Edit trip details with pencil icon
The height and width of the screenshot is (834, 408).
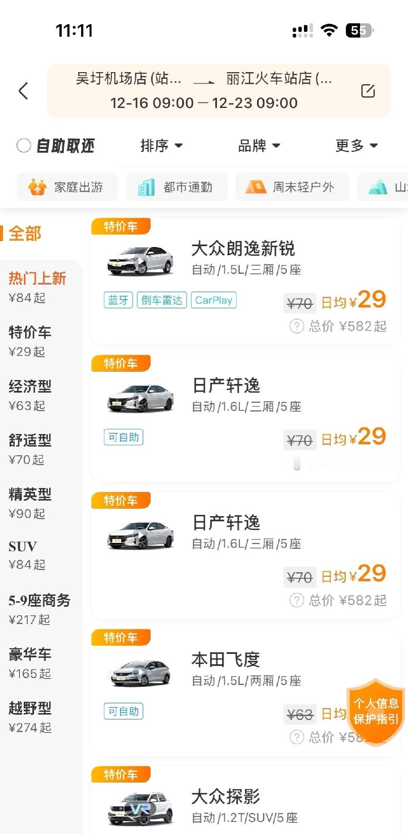click(x=368, y=91)
